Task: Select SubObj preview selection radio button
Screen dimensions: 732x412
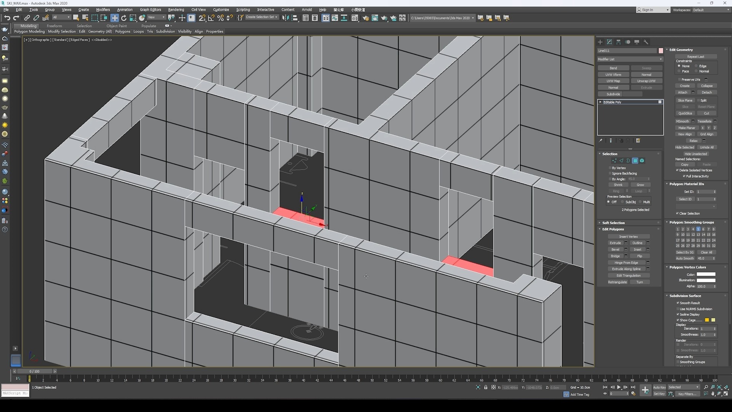Action: coord(622,202)
